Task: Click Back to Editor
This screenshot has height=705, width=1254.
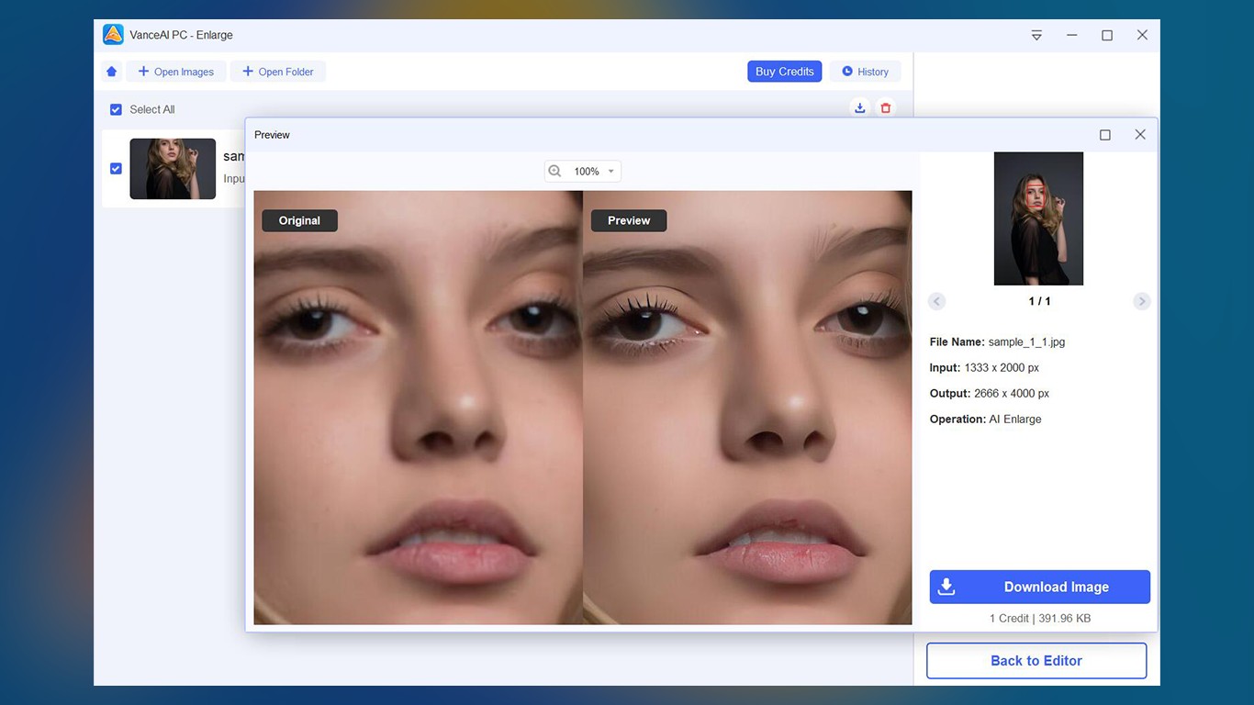Action: [1036, 661]
